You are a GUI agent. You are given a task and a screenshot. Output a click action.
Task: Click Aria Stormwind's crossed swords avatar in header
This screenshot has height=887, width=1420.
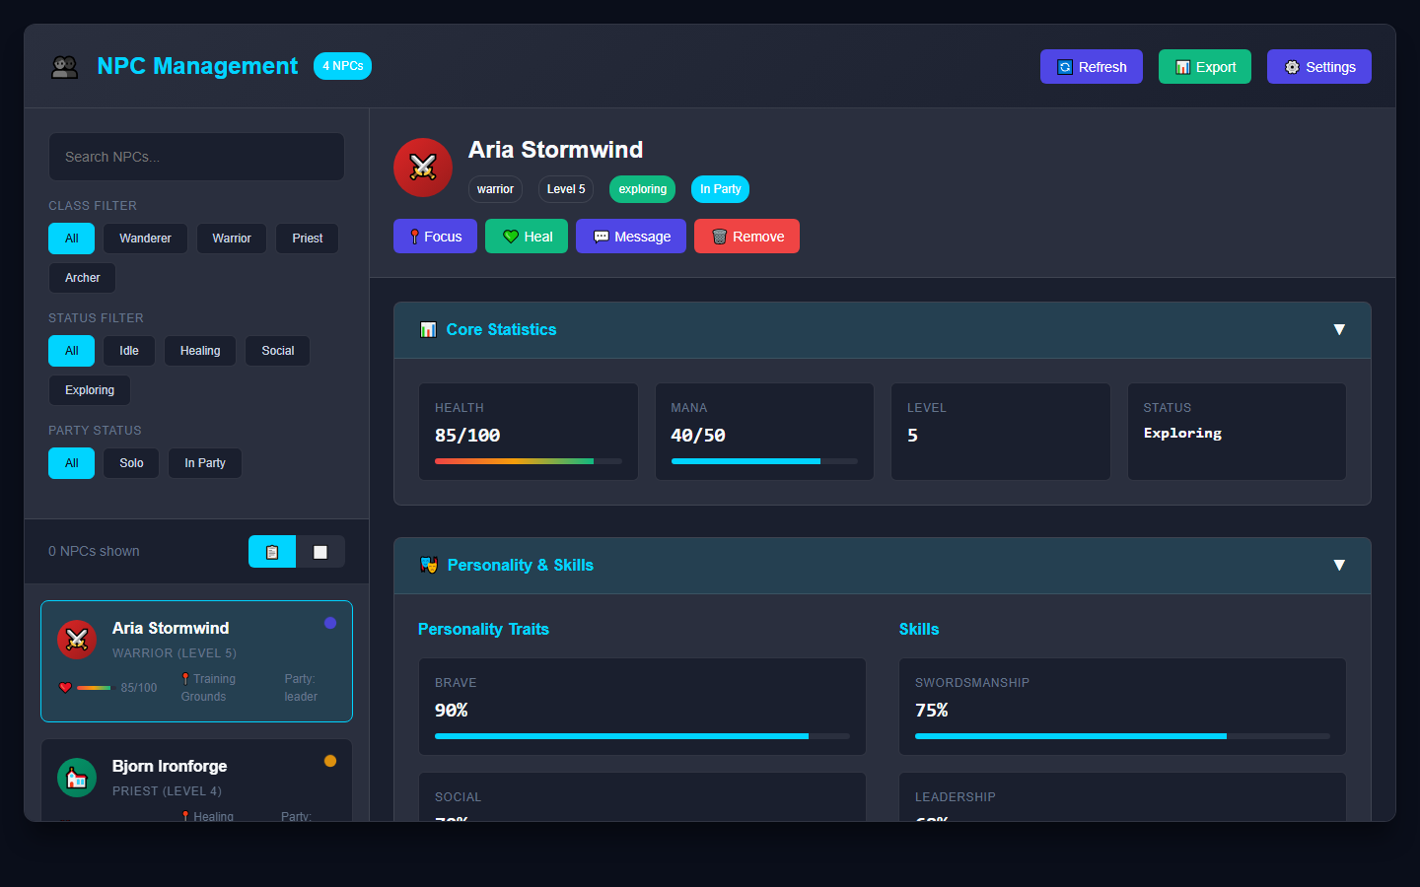pos(423,168)
